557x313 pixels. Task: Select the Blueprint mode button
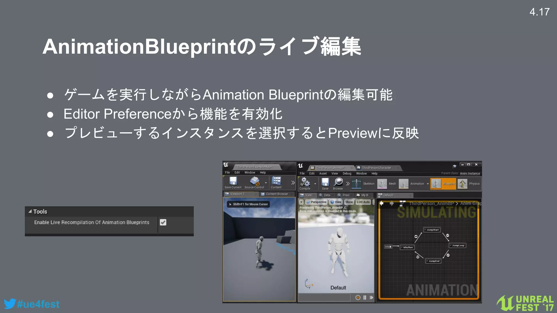click(x=443, y=184)
